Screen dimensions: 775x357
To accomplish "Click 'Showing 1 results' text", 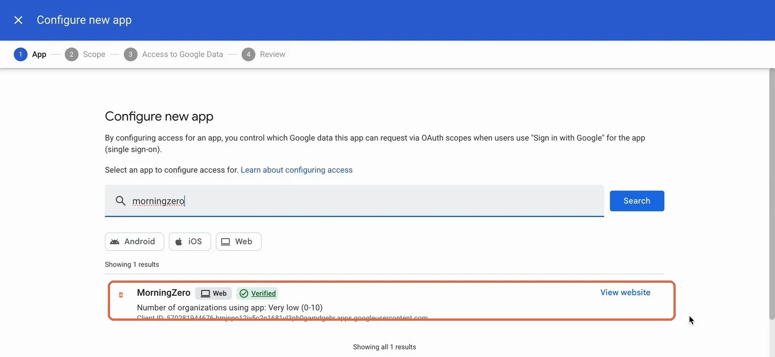I will [x=132, y=265].
